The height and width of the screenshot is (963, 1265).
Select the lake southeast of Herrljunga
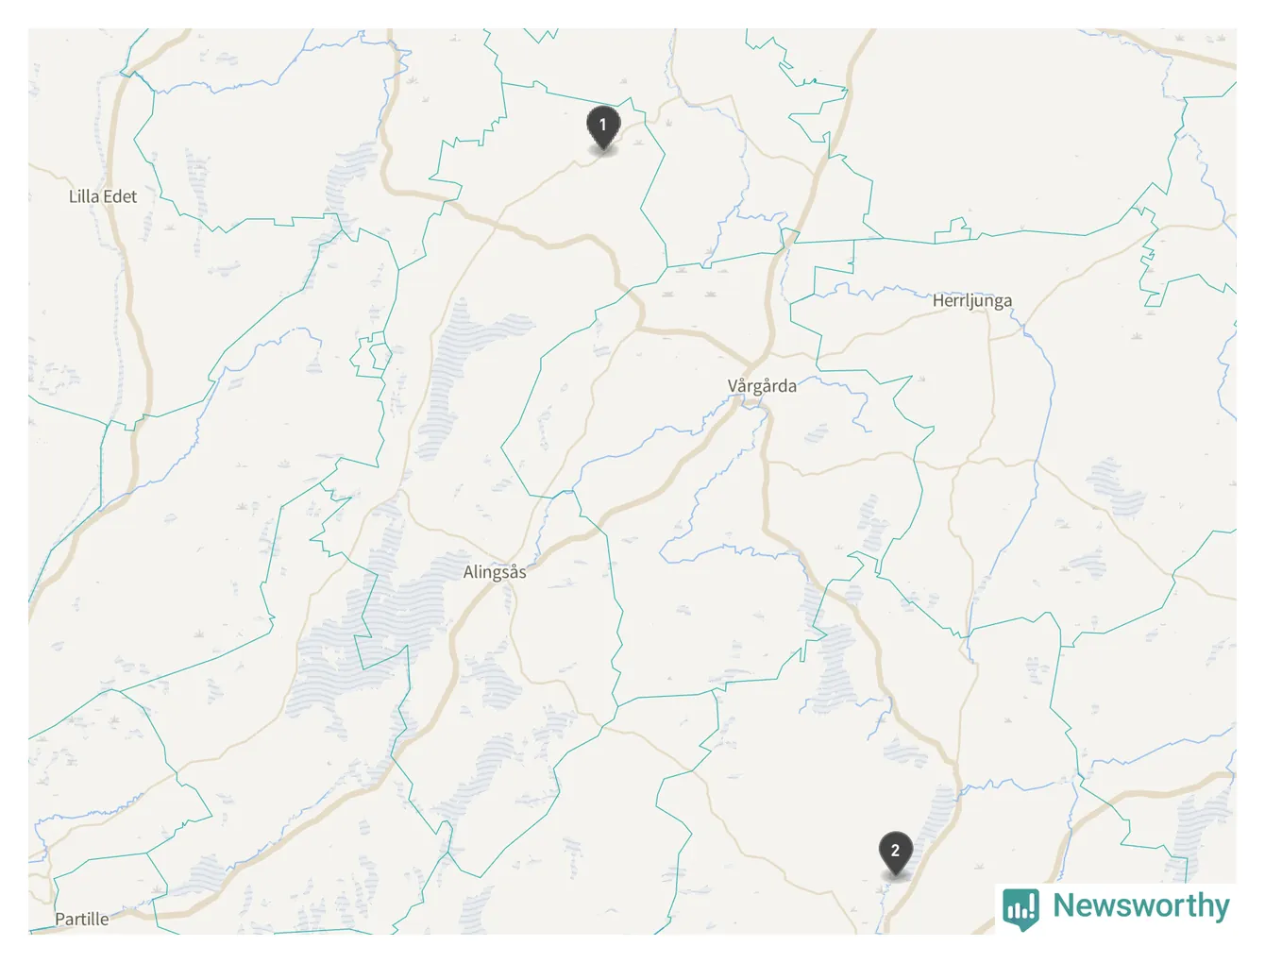click(x=1117, y=488)
